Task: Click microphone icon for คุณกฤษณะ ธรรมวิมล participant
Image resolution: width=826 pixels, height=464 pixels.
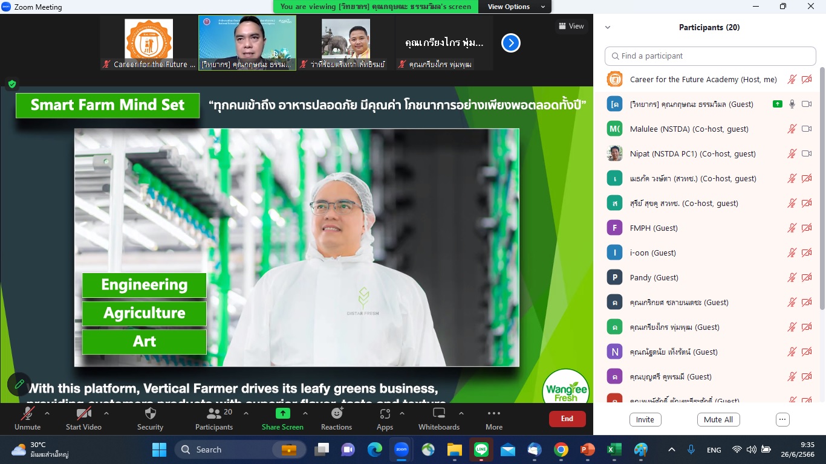Action: [792, 104]
